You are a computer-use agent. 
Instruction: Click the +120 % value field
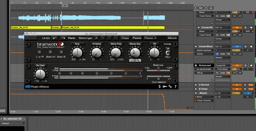(135, 60)
